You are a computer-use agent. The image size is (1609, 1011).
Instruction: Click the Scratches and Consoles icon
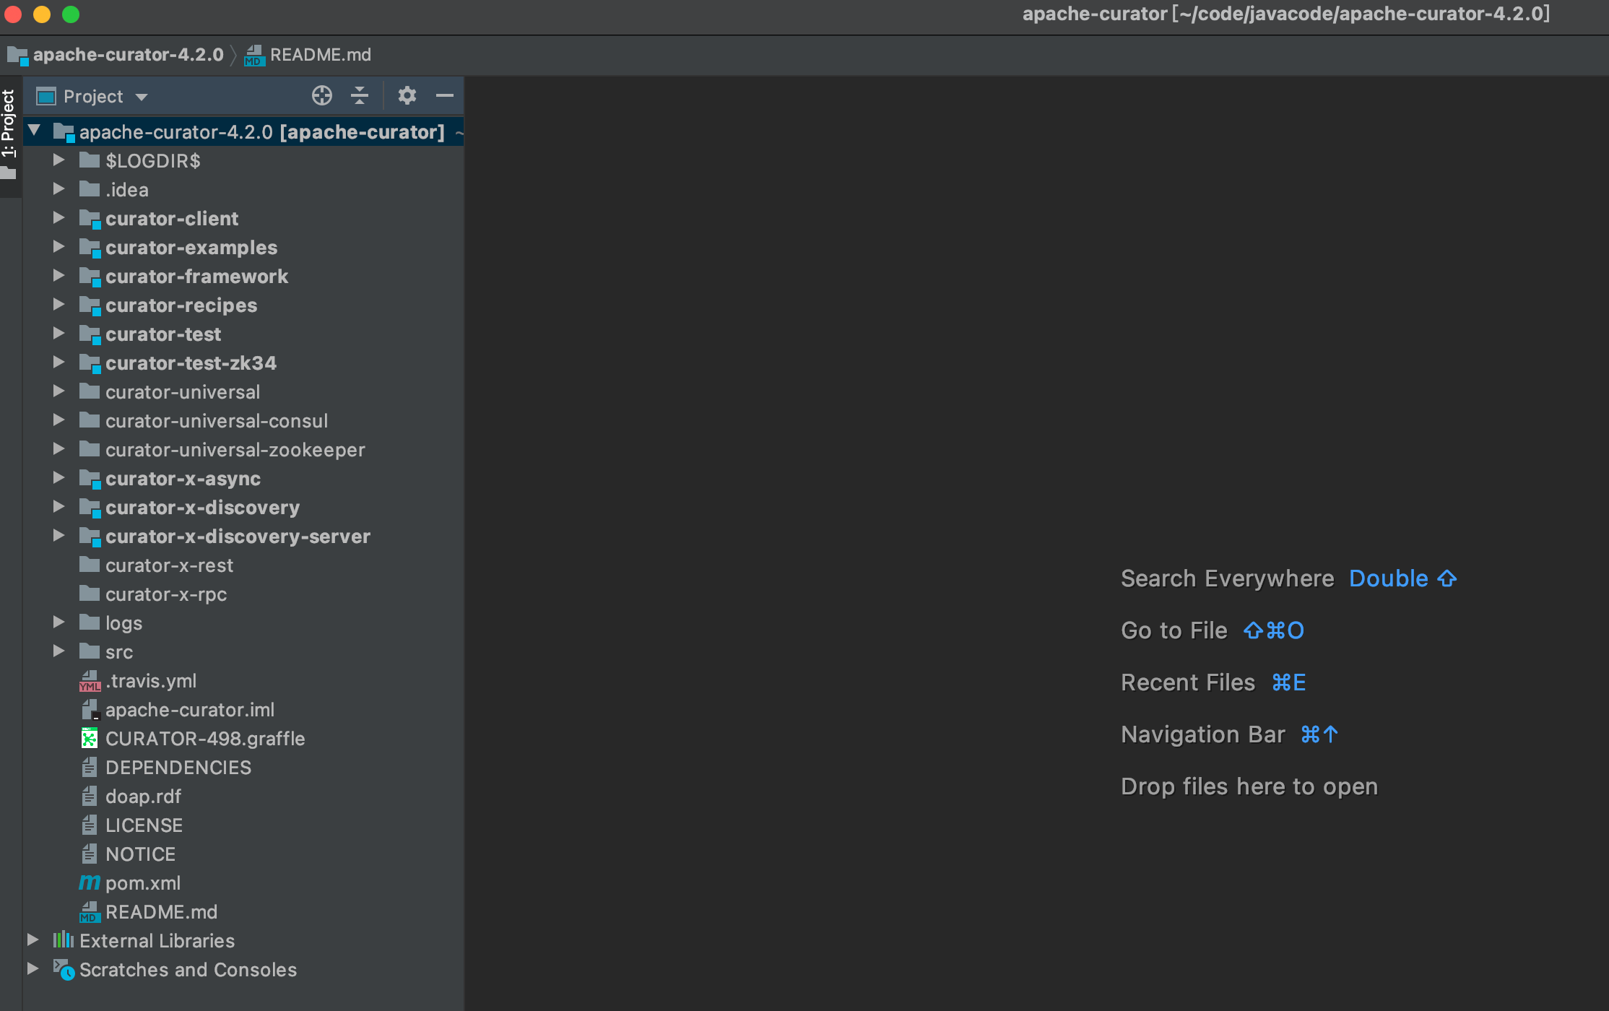point(64,969)
